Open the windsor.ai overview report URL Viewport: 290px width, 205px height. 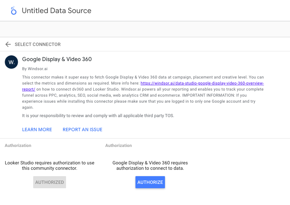pos(202,83)
